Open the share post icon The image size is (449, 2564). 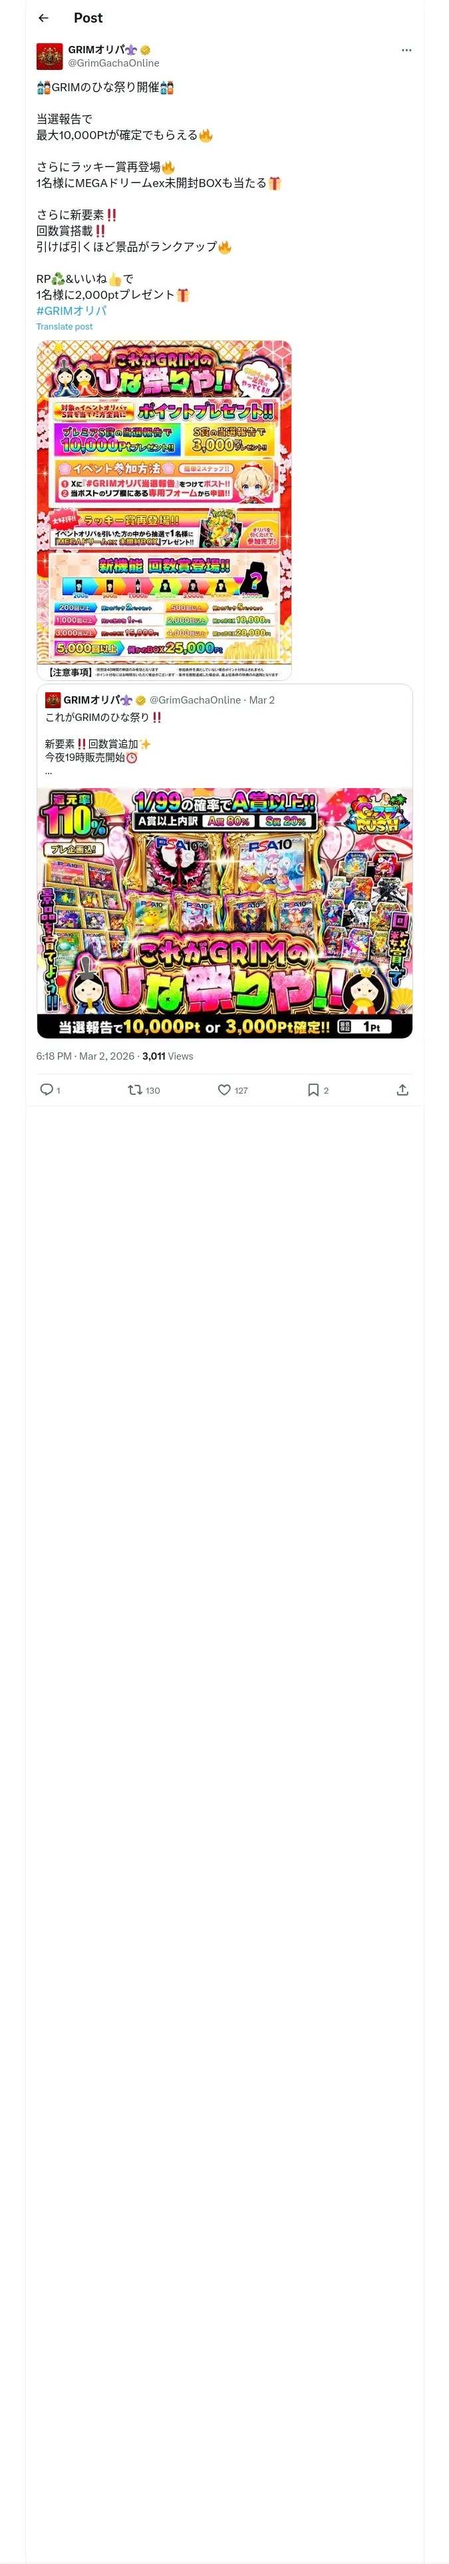point(402,1090)
